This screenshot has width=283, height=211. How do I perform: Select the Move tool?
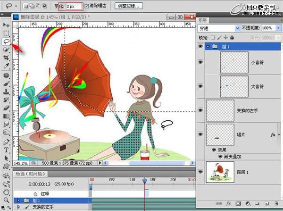(6, 24)
